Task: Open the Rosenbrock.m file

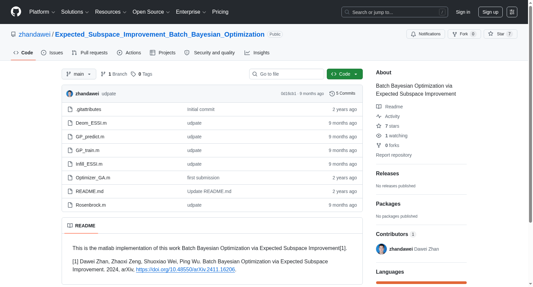Action: pos(91,205)
